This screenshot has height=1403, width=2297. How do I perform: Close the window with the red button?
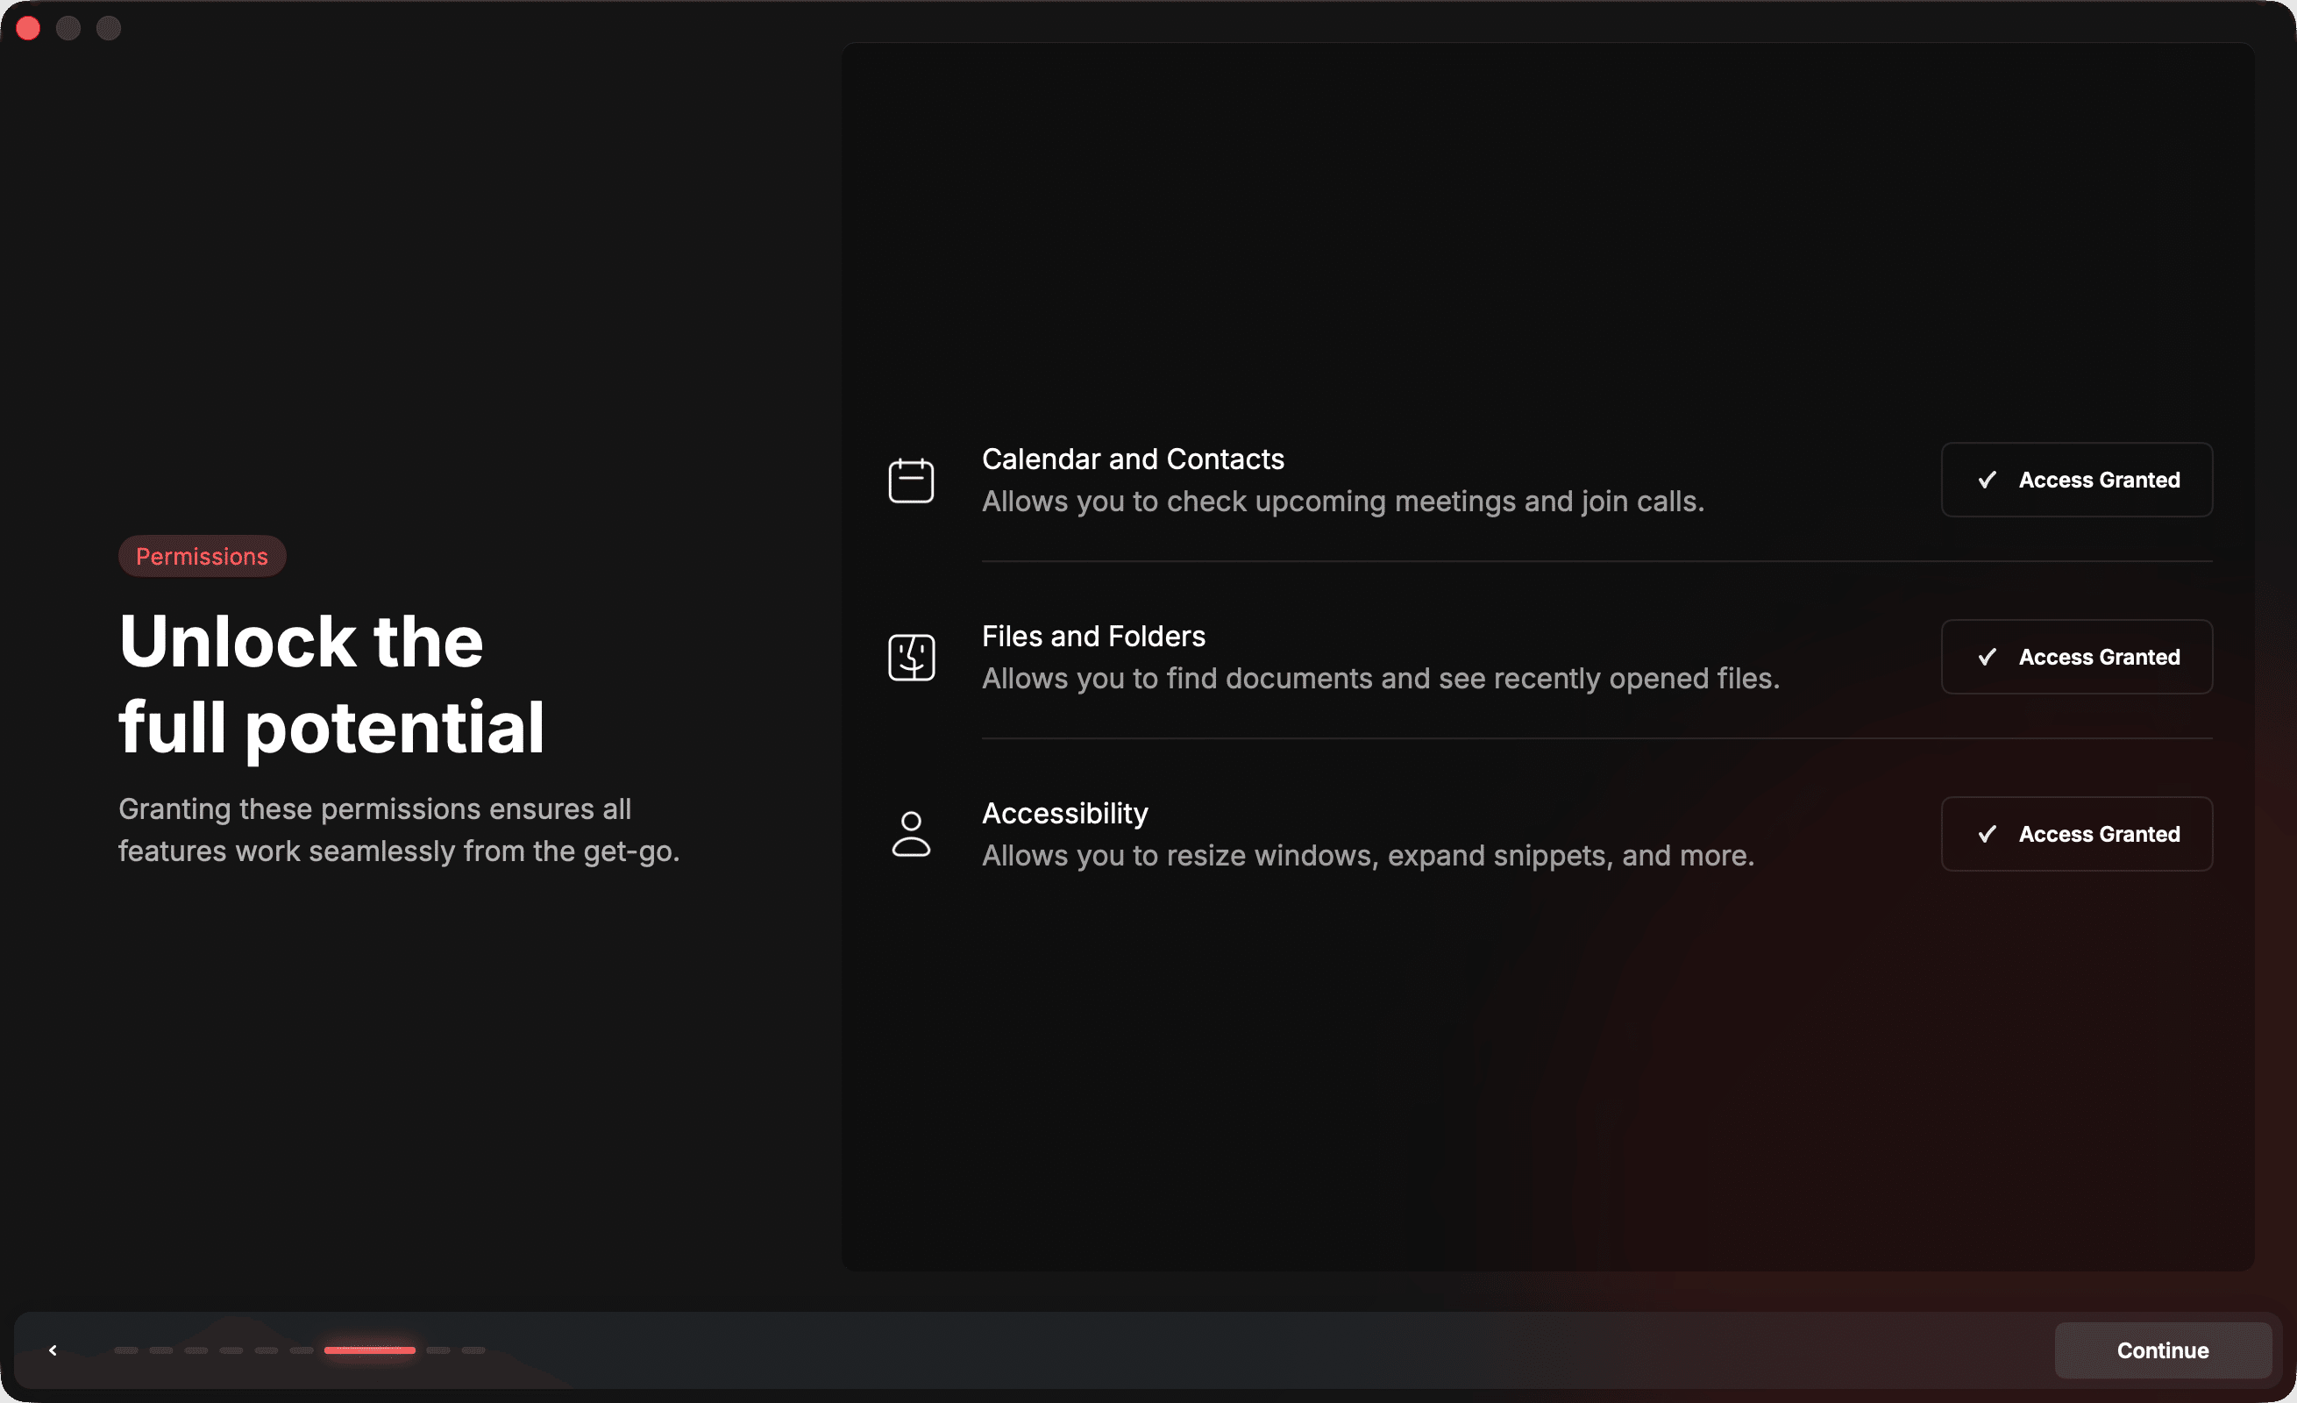coord(28,28)
